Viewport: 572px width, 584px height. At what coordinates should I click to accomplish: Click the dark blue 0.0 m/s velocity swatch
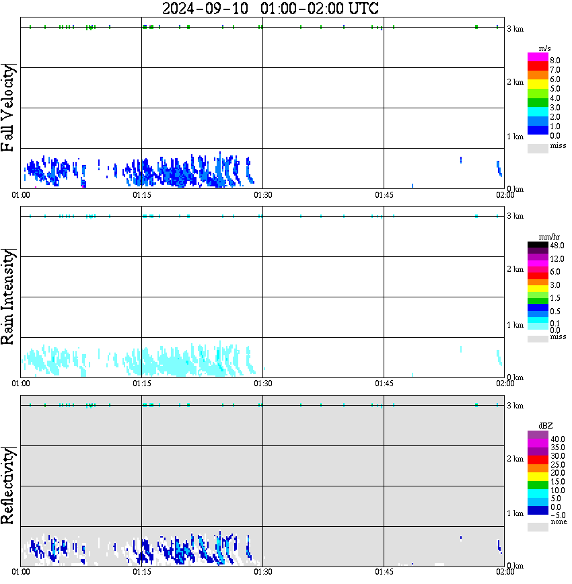coord(538,130)
